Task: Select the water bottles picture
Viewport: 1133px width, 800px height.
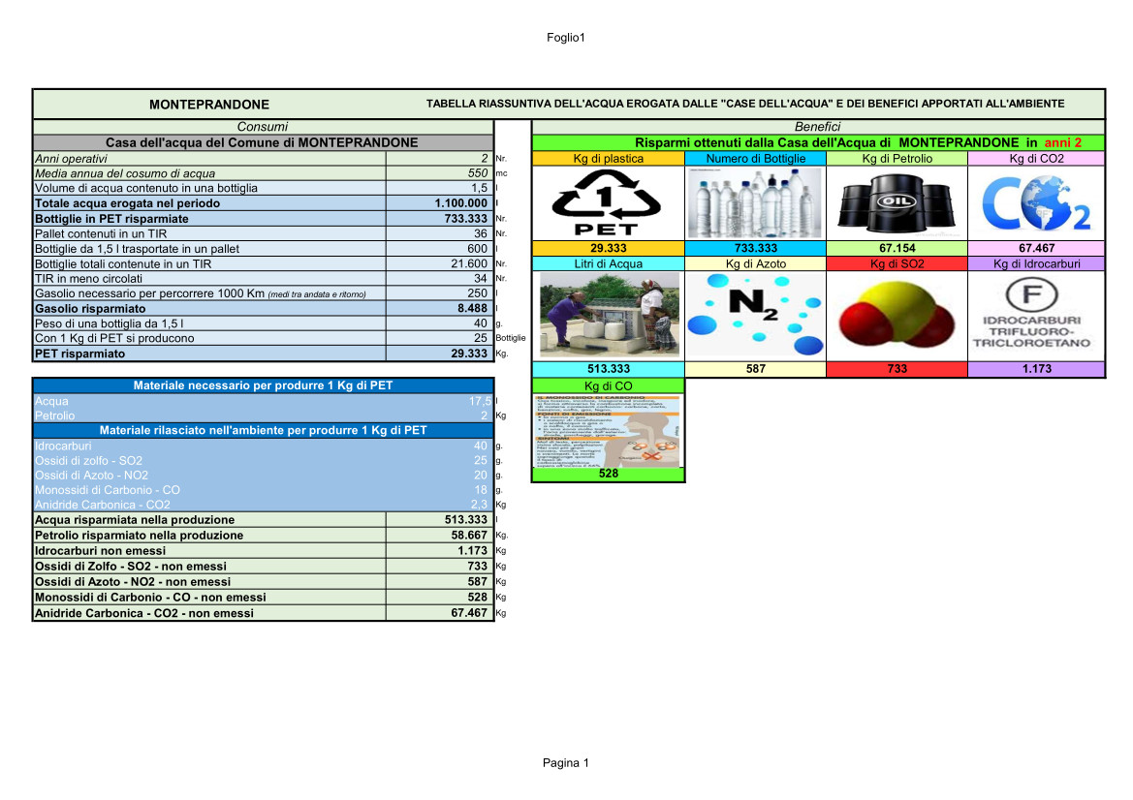Action: click(755, 202)
